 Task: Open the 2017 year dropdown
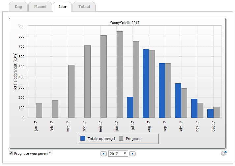118,154
